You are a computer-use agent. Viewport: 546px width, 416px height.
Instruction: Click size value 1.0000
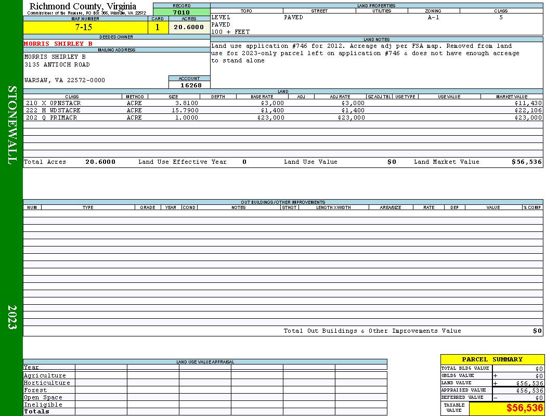click(187, 118)
